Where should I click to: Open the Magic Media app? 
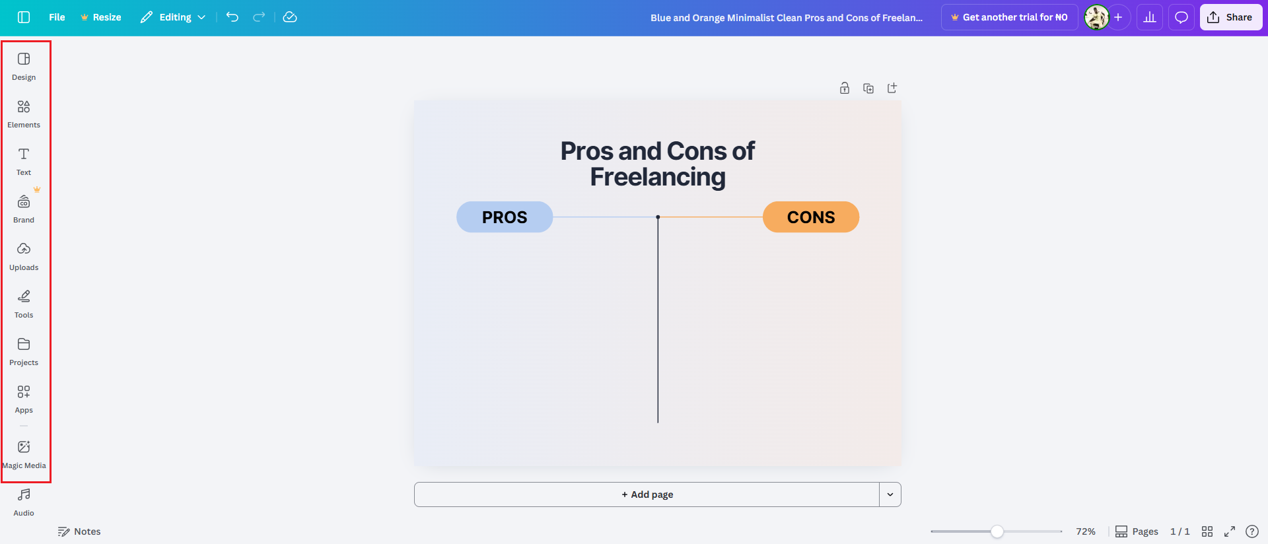[x=24, y=454]
